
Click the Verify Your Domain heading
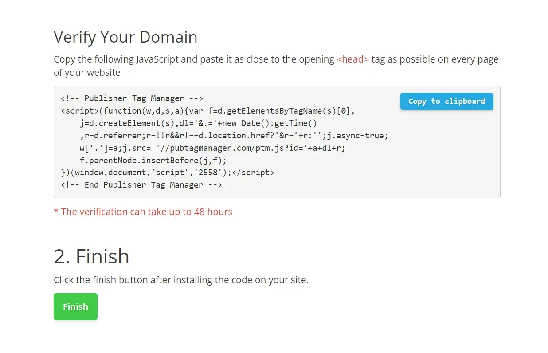tap(125, 37)
